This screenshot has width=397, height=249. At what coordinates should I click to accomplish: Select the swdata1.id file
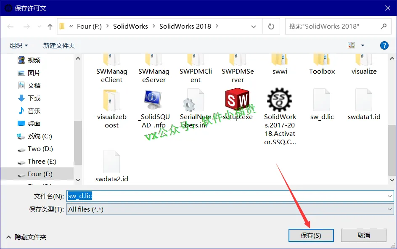coord(364,104)
